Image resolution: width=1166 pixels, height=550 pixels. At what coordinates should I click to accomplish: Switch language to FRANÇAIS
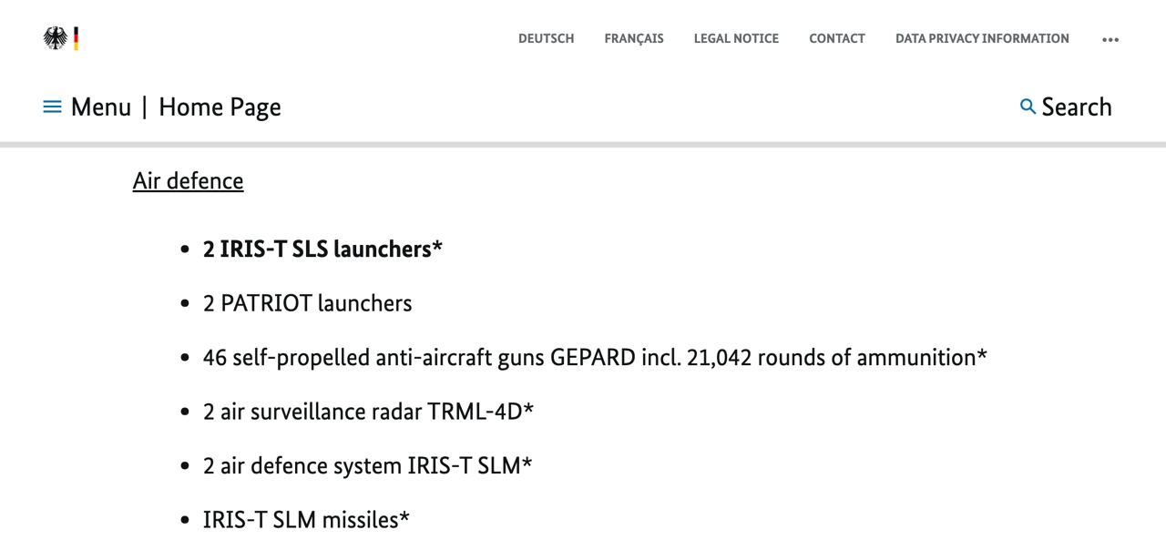[634, 38]
